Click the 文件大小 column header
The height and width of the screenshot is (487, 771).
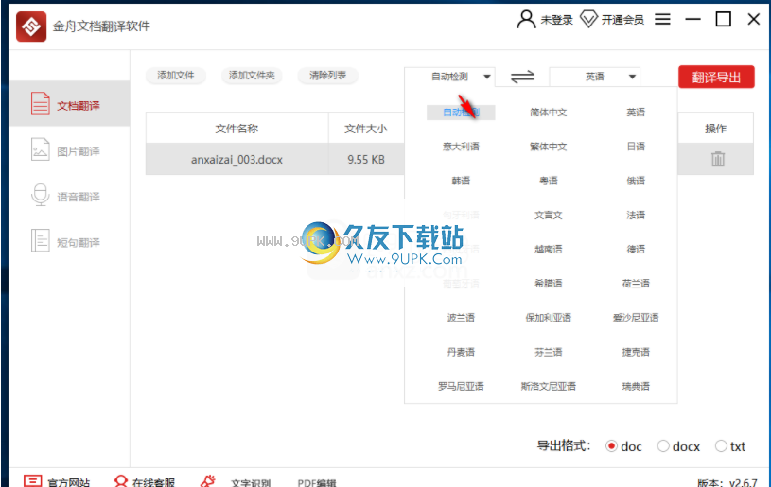tap(366, 129)
